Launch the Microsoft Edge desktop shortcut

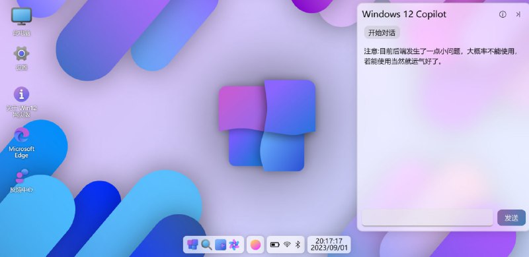pyautogui.click(x=21, y=142)
